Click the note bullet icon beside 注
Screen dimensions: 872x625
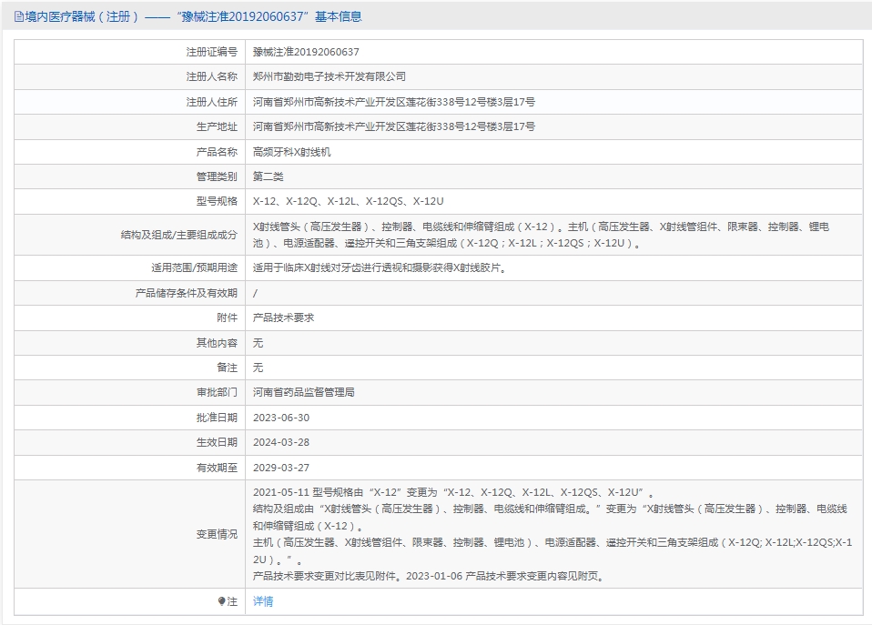pyautogui.click(x=221, y=601)
